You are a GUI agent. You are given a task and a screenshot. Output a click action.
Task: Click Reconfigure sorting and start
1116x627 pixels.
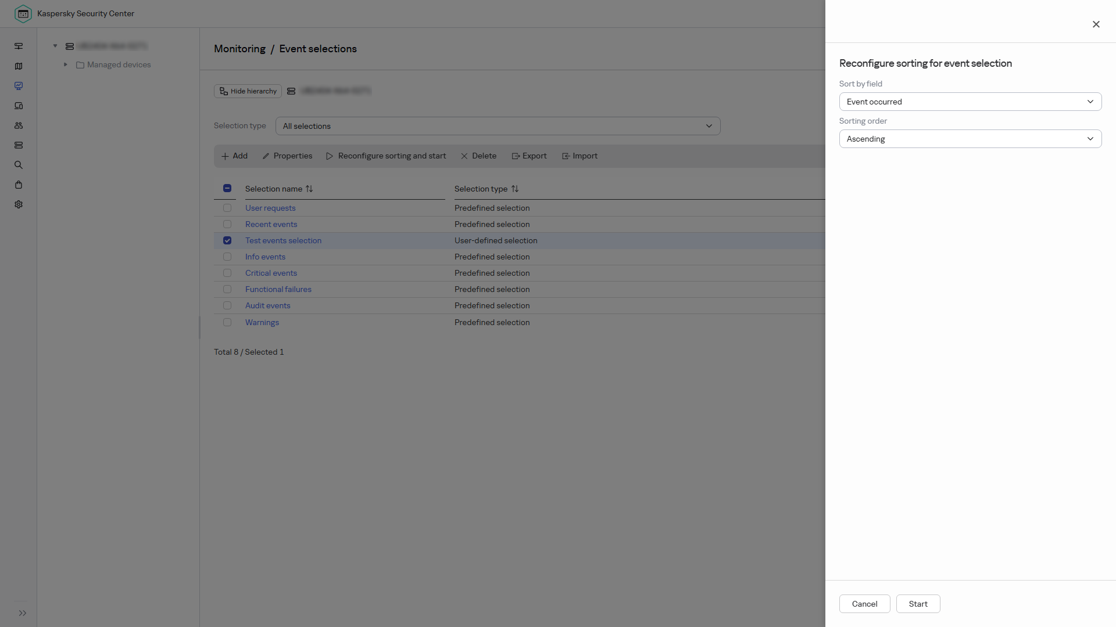tap(387, 156)
